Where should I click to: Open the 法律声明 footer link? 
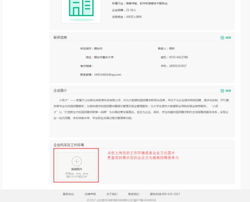pyautogui.click(x=90, y=194)
